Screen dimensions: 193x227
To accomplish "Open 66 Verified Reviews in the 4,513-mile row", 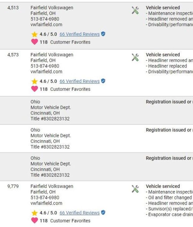I will pos(79,34).
